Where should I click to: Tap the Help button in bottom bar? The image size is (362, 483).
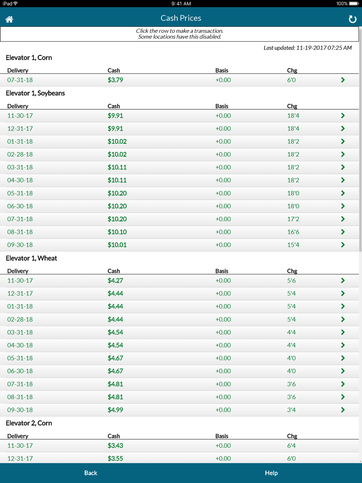point(271,473)
